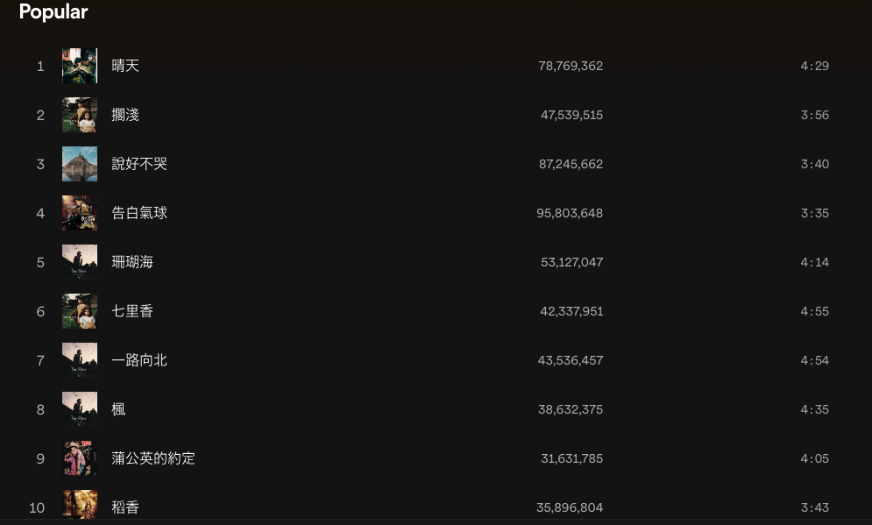Image resolution: width=872 pixels, height=525 pixels.
Task: Click the track name 珊瑚海
Action: 132,262
